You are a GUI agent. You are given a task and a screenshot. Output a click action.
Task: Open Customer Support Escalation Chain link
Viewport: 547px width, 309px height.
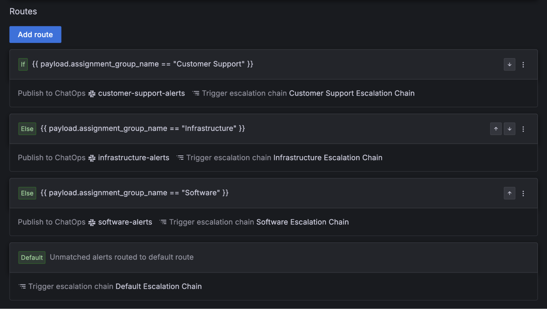(352, 93)
